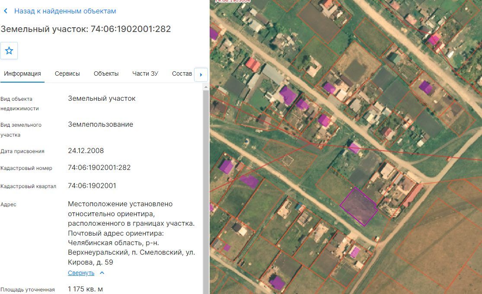Screen dimensions: 482x294
Task: Show more tabs with the right arrow
Action: 201,75
